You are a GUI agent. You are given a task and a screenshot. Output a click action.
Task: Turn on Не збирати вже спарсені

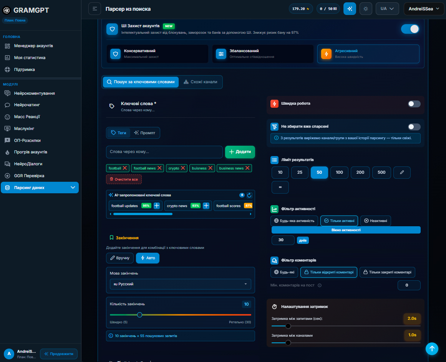414,127
